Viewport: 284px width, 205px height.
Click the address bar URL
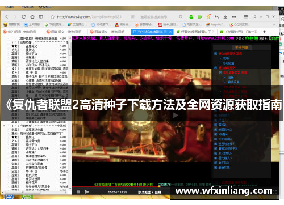(89, 17)
